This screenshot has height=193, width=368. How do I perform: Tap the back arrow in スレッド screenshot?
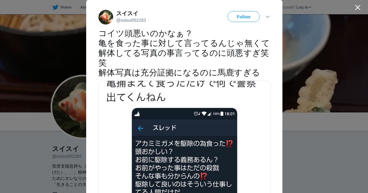point(140,128)
